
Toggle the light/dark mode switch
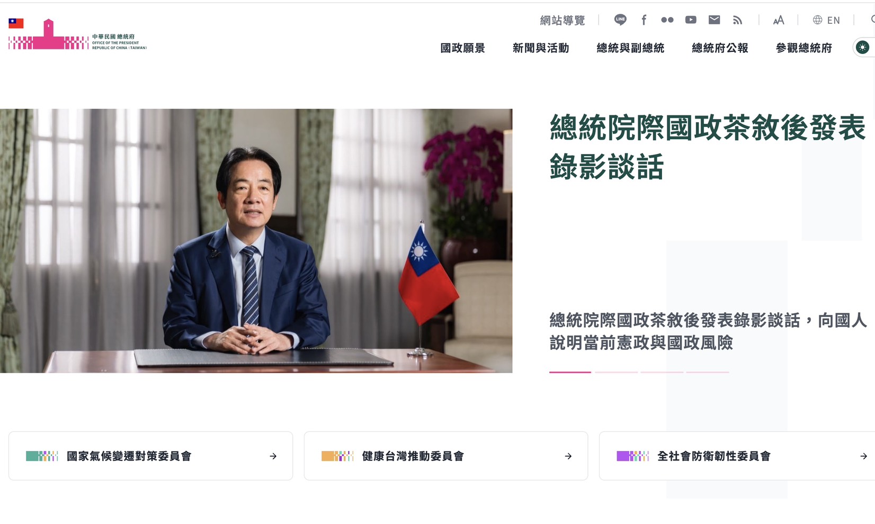863,48
